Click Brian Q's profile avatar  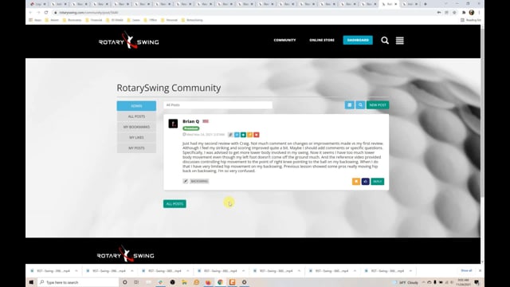tap(173, 124)
